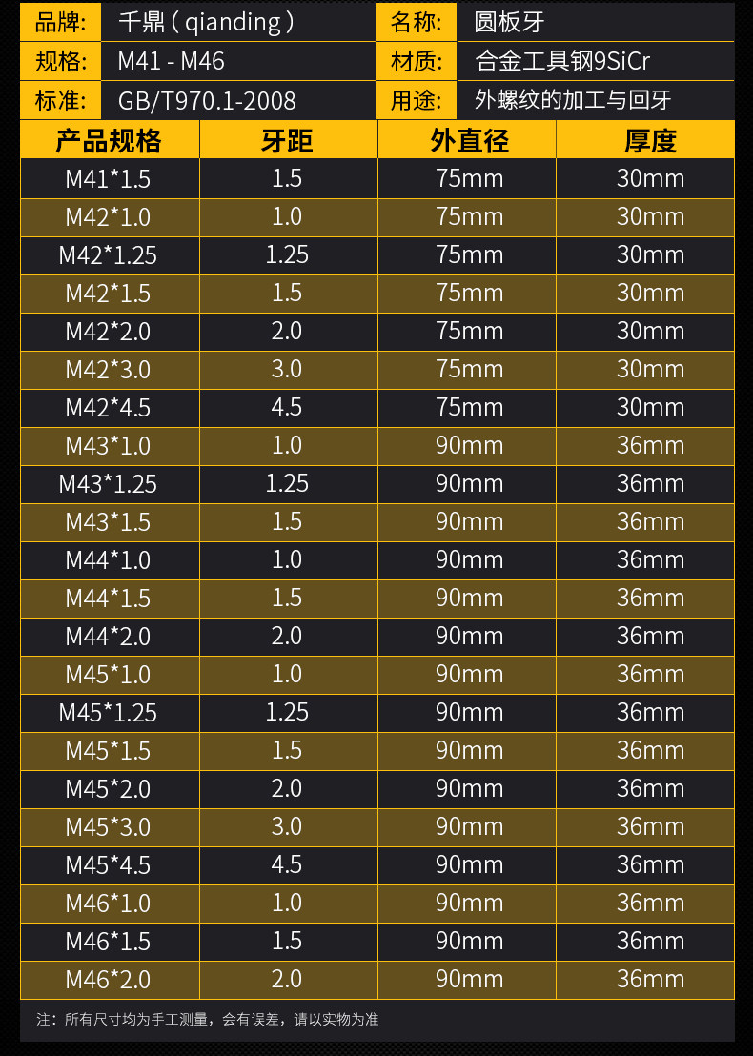753x1056 pixels.
Task: Click the M42*4.5 row label
Action: [x=108, y=407]
